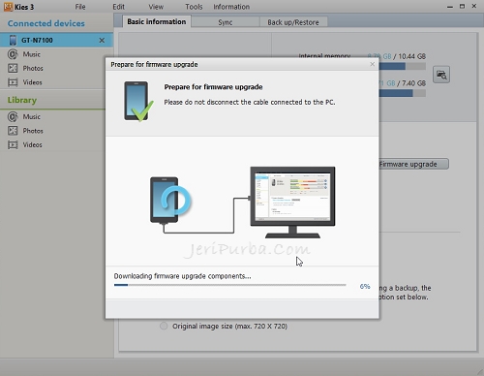Click the memory details magnifier icon
Image resolution: width=484 pixels, height=376 pixels.
441,75
